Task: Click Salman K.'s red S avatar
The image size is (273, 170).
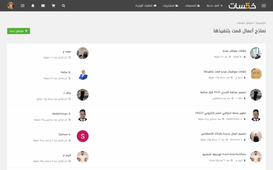Action: (83, 136)
